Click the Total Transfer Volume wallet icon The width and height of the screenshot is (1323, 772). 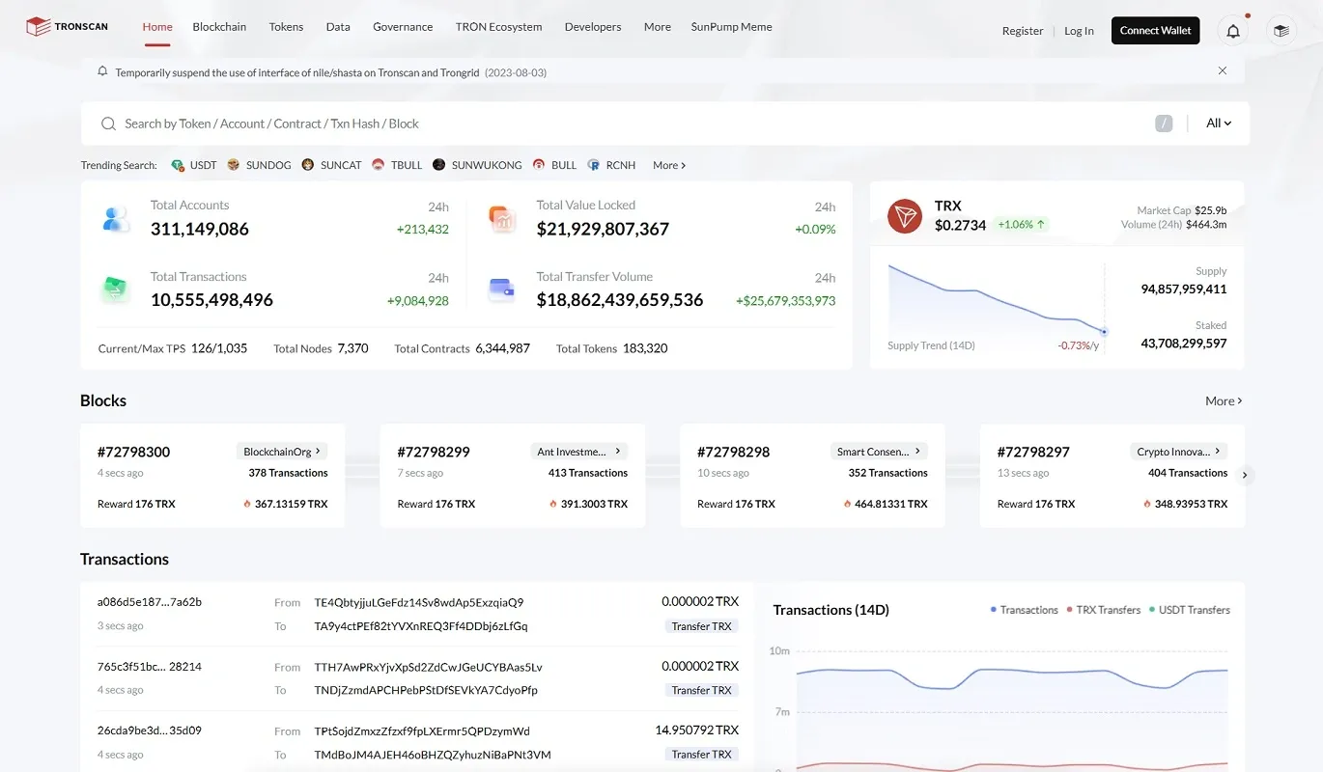(x=502, y=289)
